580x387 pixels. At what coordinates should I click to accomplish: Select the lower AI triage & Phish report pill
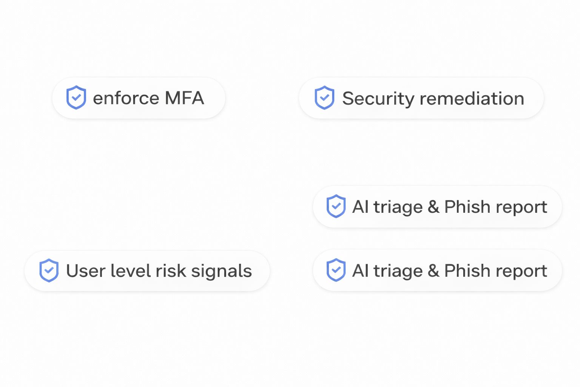[437, 270]
